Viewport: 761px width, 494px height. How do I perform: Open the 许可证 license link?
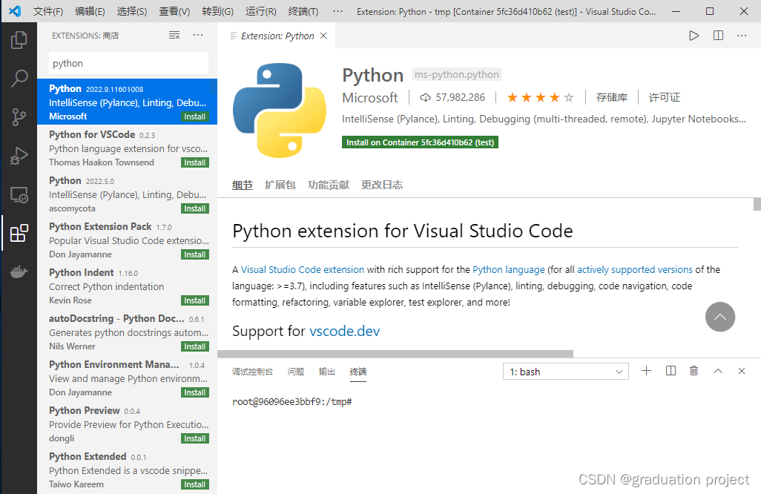click(x=665, y=97)
